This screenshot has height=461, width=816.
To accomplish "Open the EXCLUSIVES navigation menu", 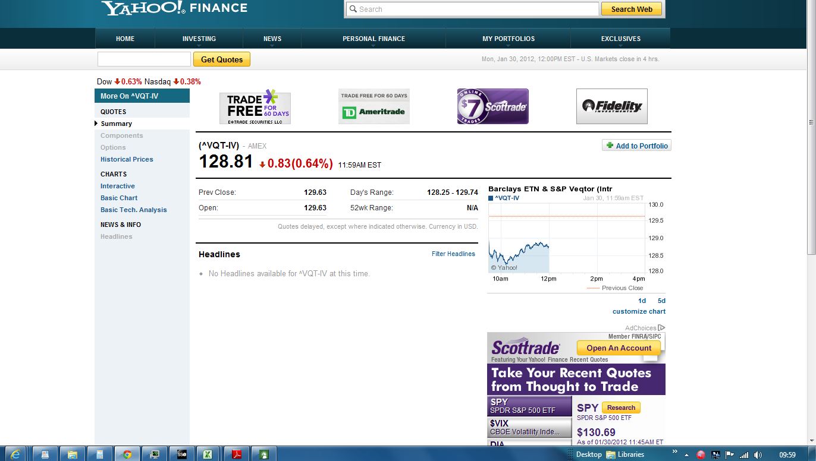I will click(621, 39).
